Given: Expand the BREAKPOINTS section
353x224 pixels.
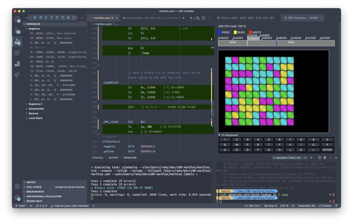Looking at the screenshot, I should click(x=35, y=192).
